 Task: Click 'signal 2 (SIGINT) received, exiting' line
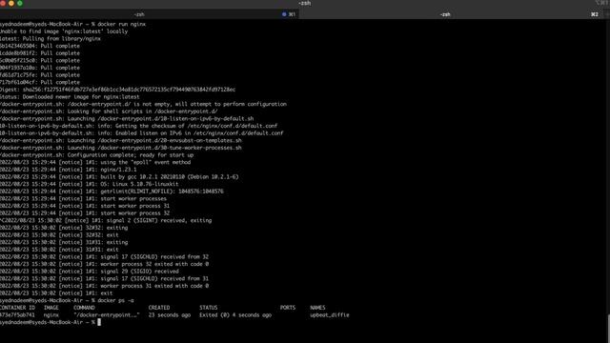pos(106,220)
